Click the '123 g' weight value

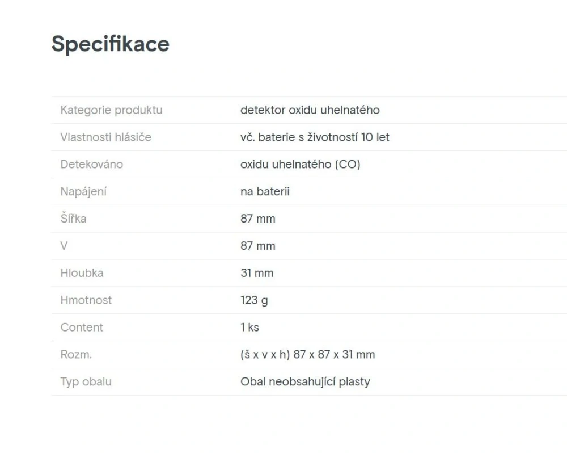(254, 300)
